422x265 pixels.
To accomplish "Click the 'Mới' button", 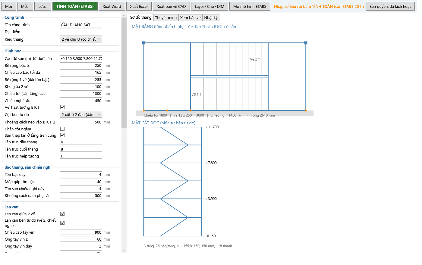I will coord(9,6).
